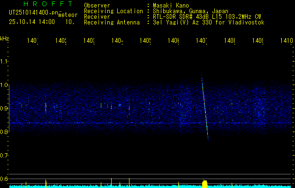295x188 pixels.
Task: Click the thick yellow intensity block below the streak
Action: [204, 184]
